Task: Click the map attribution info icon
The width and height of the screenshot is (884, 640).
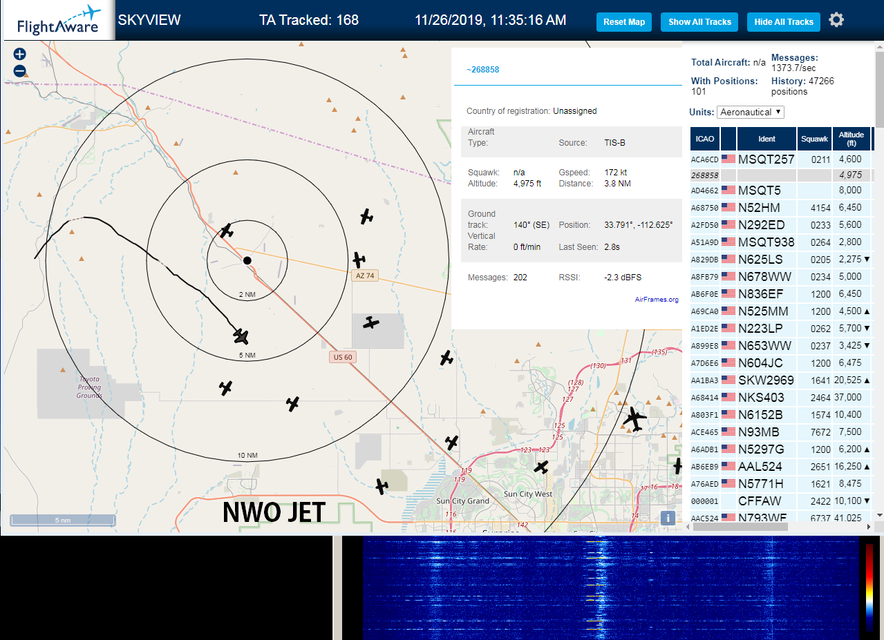Action: (668, 518)
